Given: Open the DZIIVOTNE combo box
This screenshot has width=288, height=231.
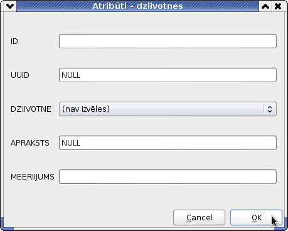Looking at the screenshot, I should click(x=168, y=109).
